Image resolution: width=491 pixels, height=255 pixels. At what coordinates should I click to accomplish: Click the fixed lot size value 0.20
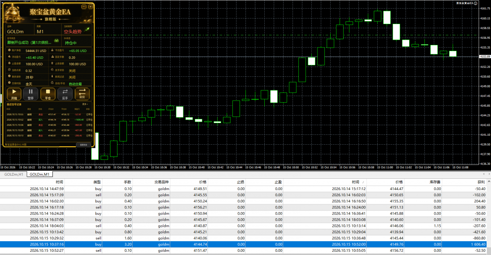click(x=72, y=58)
